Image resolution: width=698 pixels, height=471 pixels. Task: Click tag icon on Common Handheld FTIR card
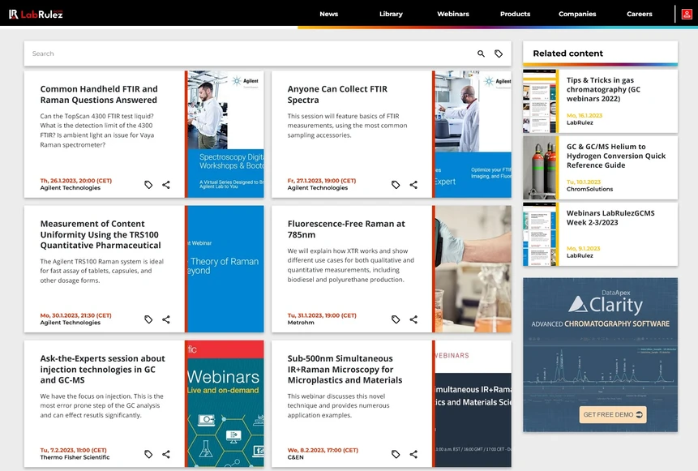click(x=148, y=185)
